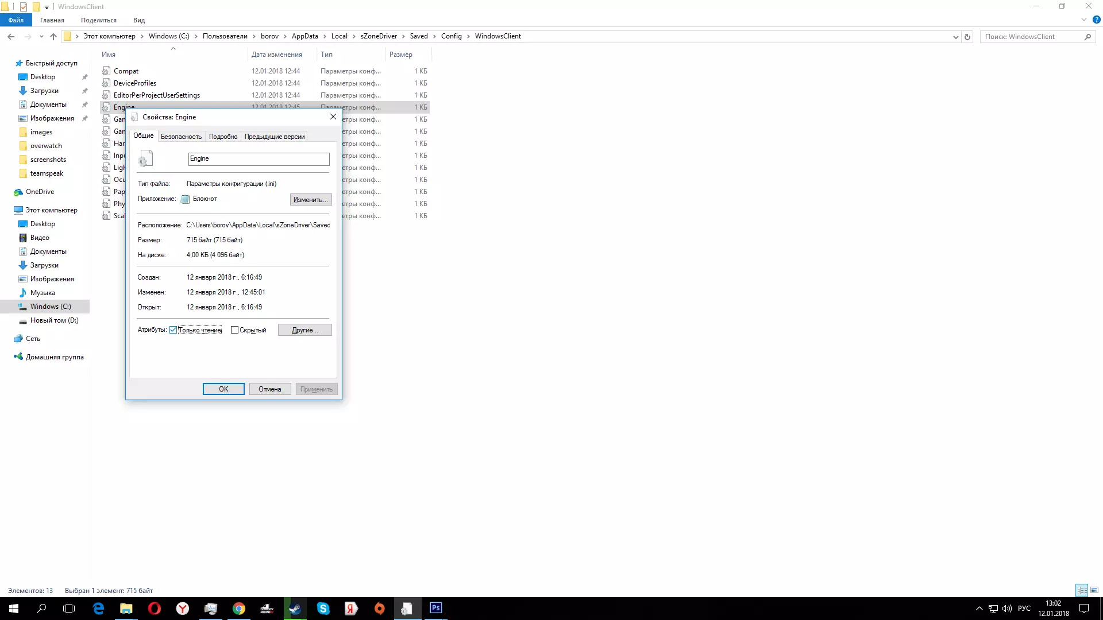Click the Skype taskbar icon
Image resolution: width=1103 pixels, height=620 pixels.
coord(323,609)
